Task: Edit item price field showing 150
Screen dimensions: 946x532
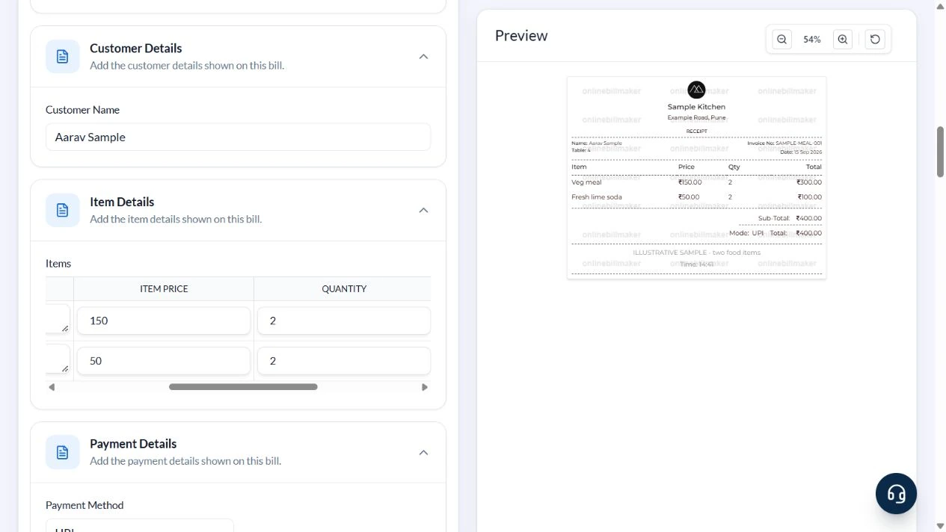Action: click(164, 321)
